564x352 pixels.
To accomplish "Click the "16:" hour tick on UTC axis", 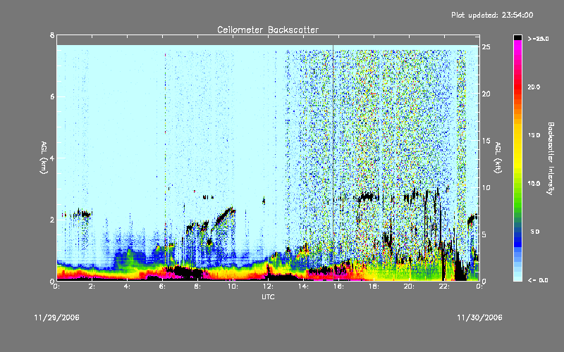I will point(338,287).
